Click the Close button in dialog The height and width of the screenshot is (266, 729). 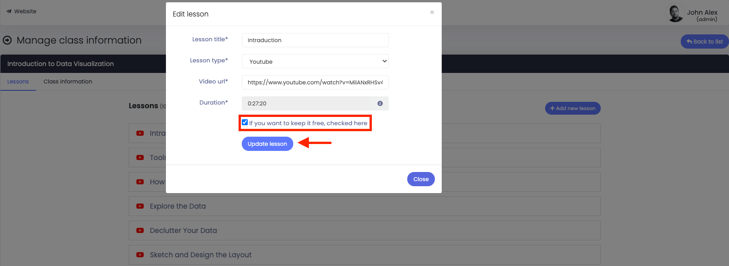click(421, 179)
